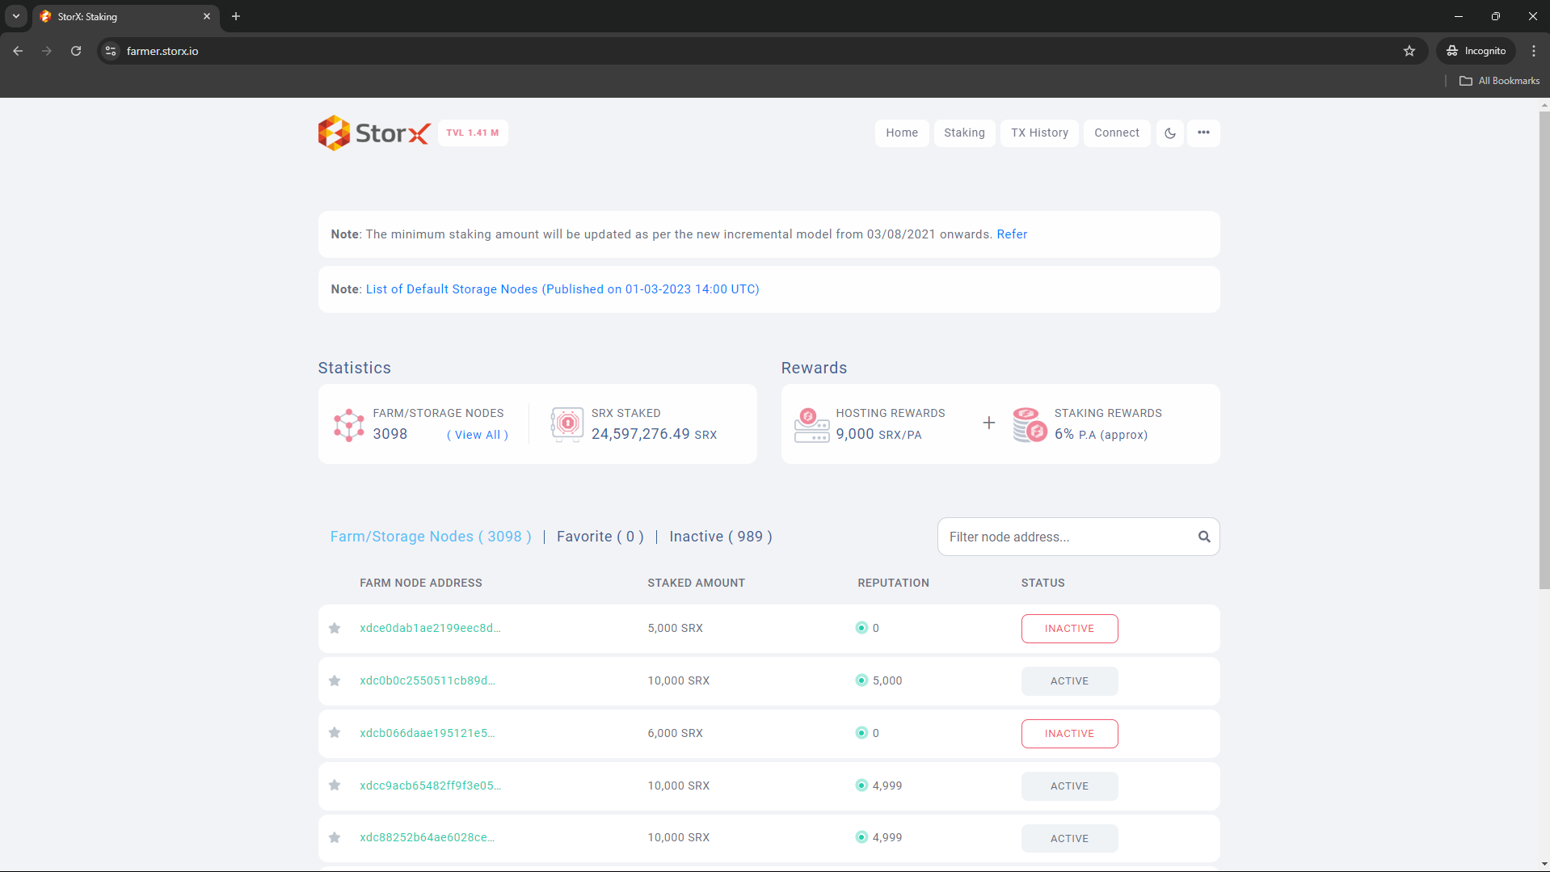Click ACTIVE status of xdc88252b64ae6028ce
Viewport: 1550px width, 872px height.
[x=1069, y=839]
